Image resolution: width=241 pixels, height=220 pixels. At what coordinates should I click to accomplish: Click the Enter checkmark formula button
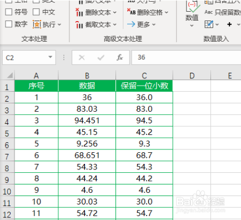pos(101,58)
